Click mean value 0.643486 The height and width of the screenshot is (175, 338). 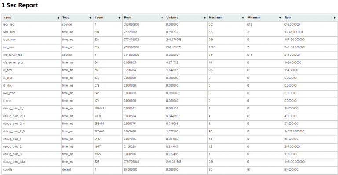click(x=129, y=131)
